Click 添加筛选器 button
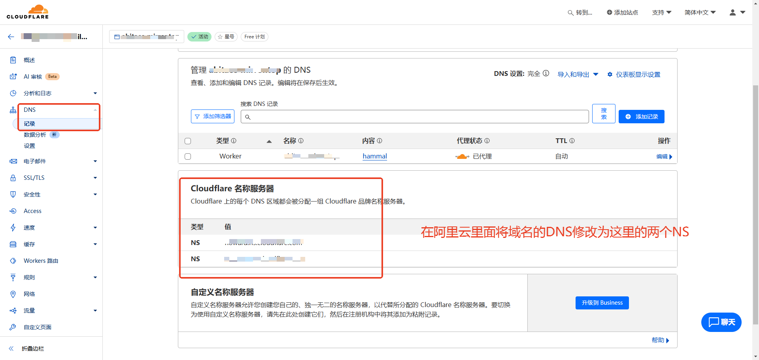759x360 pixels. click(213, 117)
